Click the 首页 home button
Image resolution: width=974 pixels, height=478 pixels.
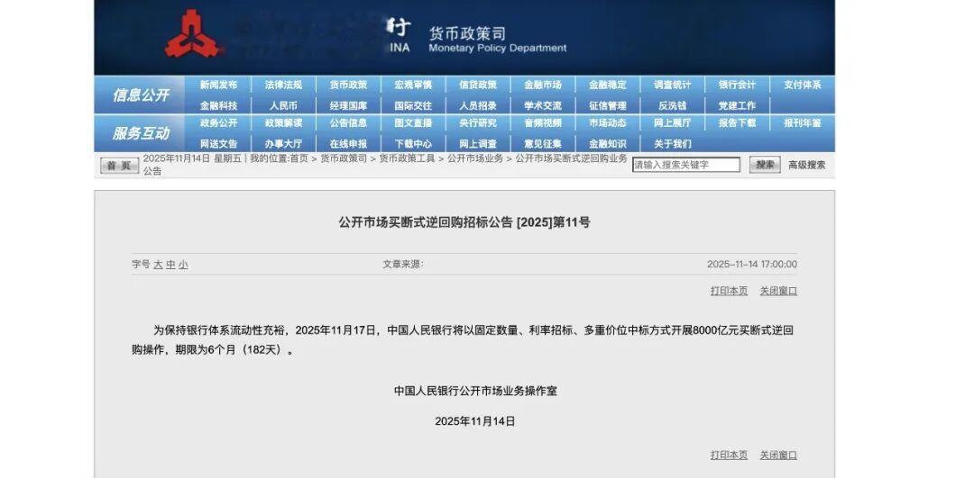point(119,165)
